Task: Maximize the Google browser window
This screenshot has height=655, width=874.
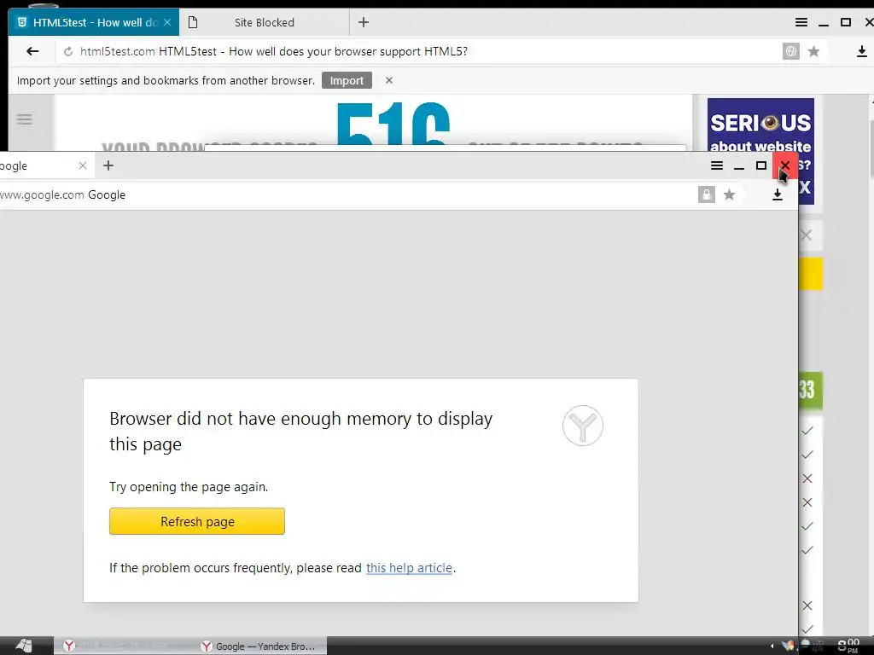Action: pyautogui.click(x=760, y=165)
